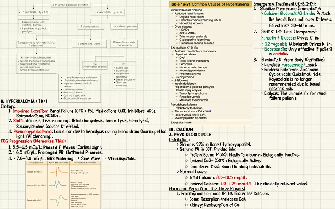Click 'Hormonal Regulation (The Three Players):' heading
The width and height of the screenshot is (335, 209).
pos(208,189)
